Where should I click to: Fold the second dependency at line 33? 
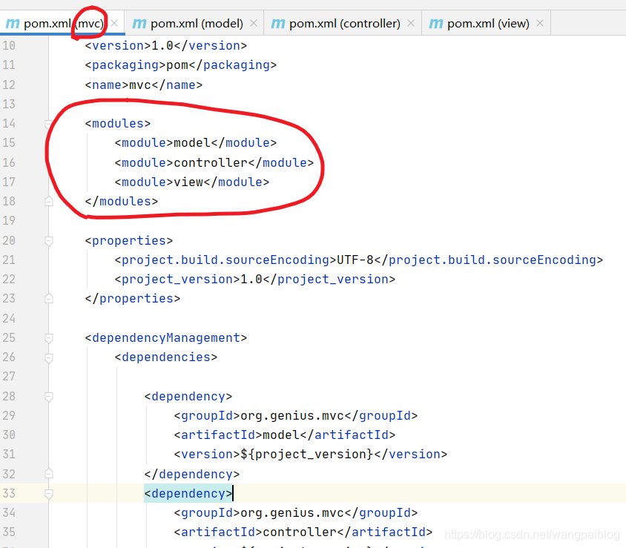[49, 494]
